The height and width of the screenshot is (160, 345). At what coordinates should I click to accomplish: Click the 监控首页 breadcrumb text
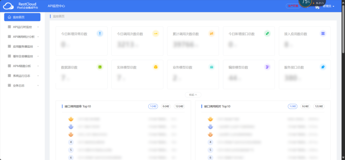(59, 16)
